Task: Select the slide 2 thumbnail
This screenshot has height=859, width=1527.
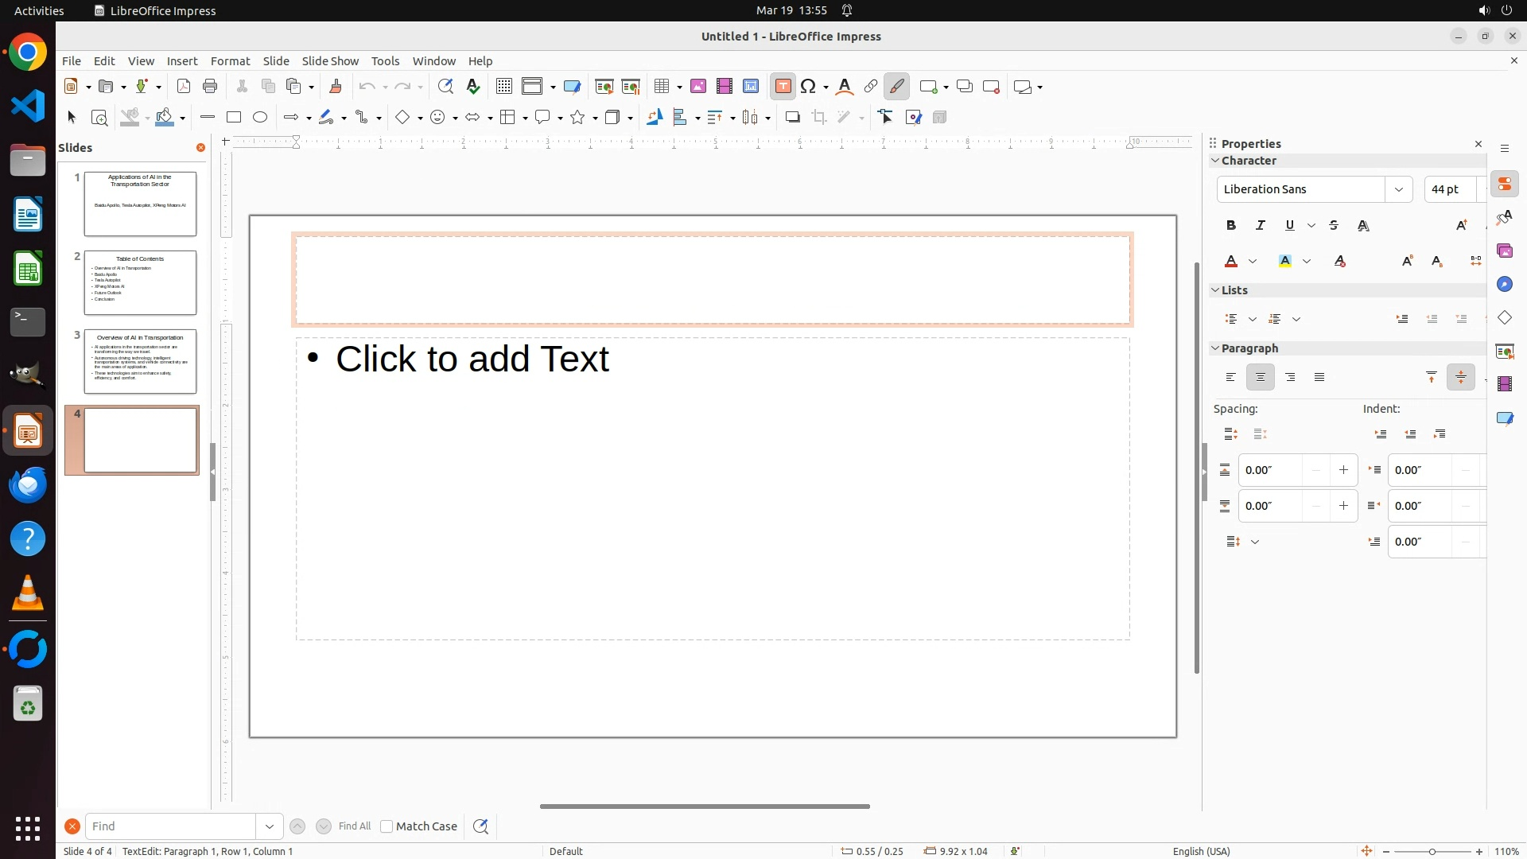Action: (x=140, y=282)
